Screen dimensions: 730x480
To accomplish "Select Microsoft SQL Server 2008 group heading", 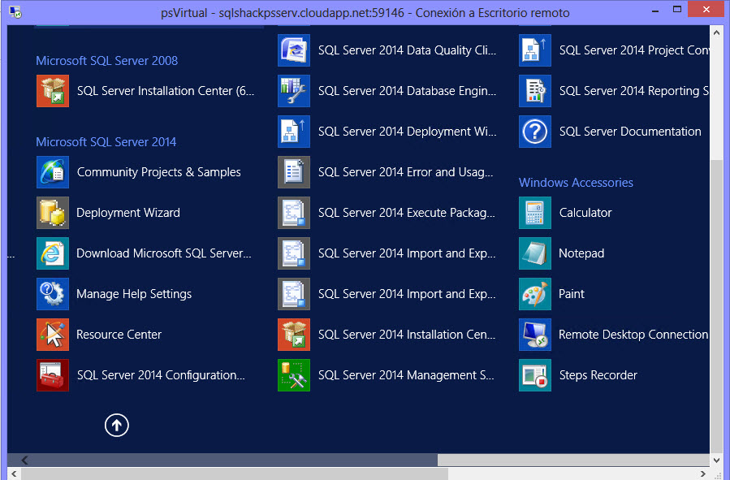I will tap(106, 61).
